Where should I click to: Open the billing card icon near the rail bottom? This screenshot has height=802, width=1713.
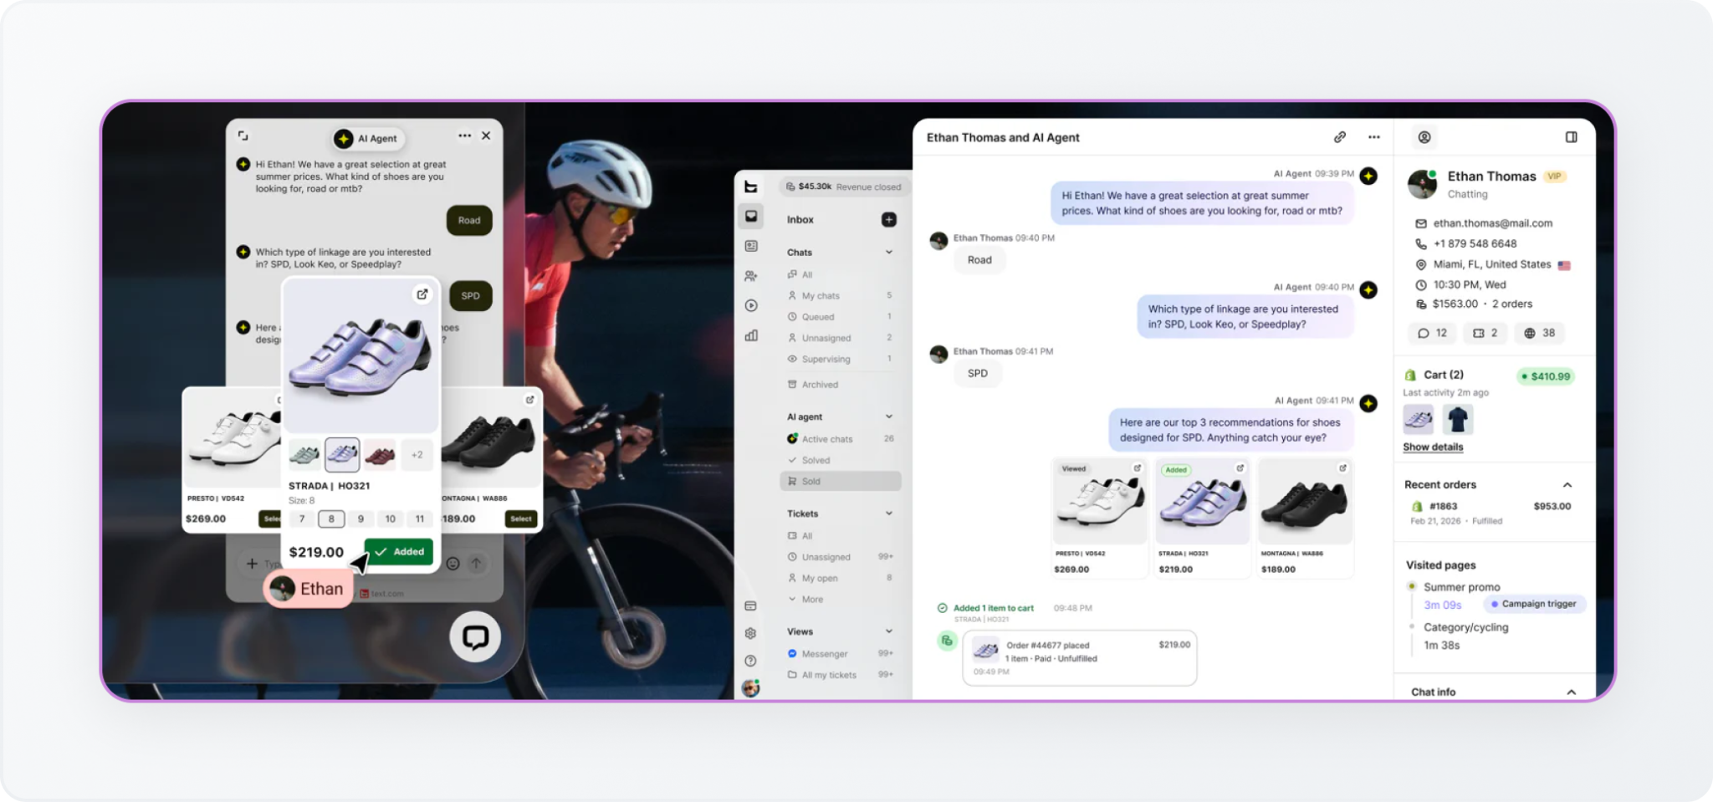750,605
